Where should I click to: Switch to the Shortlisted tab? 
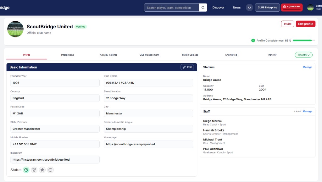(231, 55)
